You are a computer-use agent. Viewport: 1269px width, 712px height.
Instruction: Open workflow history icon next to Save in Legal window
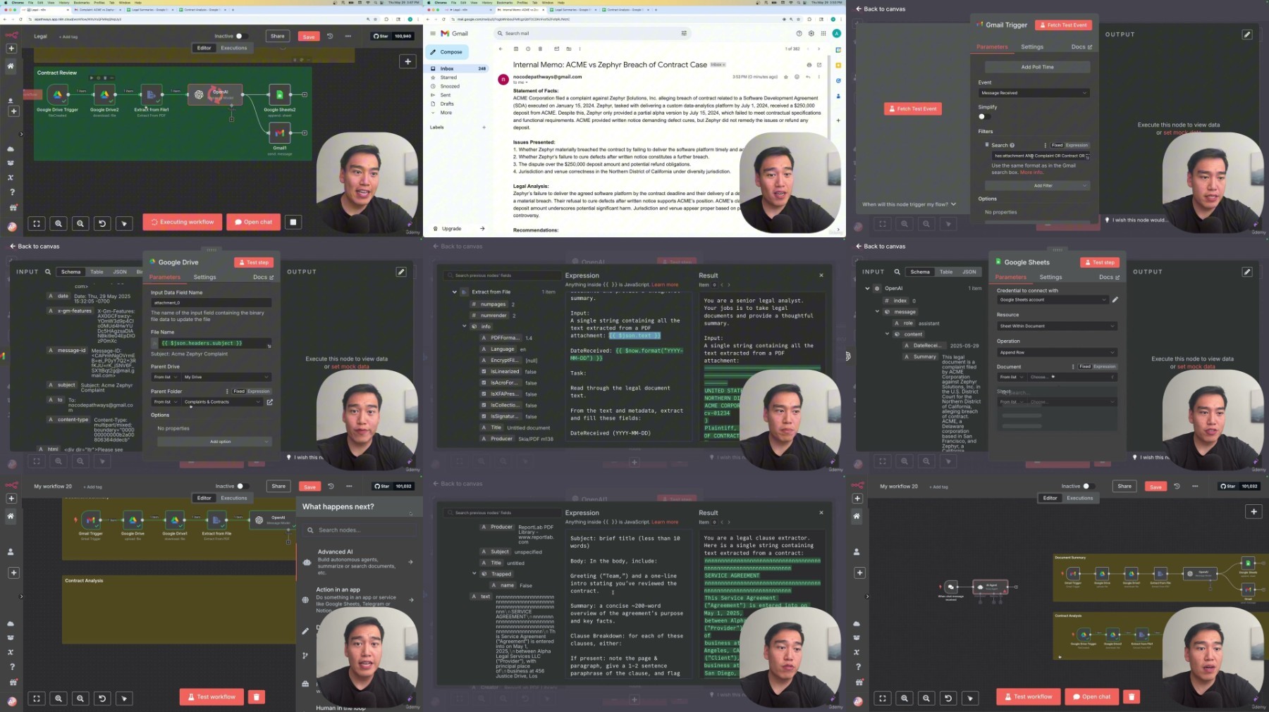click(329, 36)
